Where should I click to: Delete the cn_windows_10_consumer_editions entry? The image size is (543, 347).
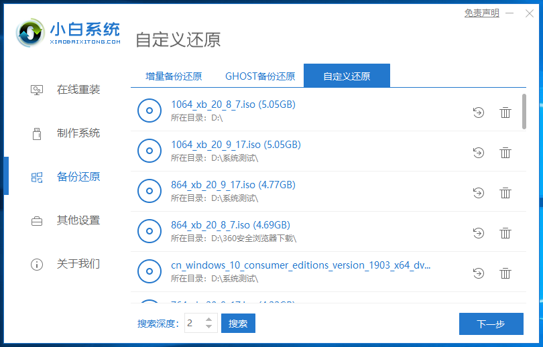[505, 273]
